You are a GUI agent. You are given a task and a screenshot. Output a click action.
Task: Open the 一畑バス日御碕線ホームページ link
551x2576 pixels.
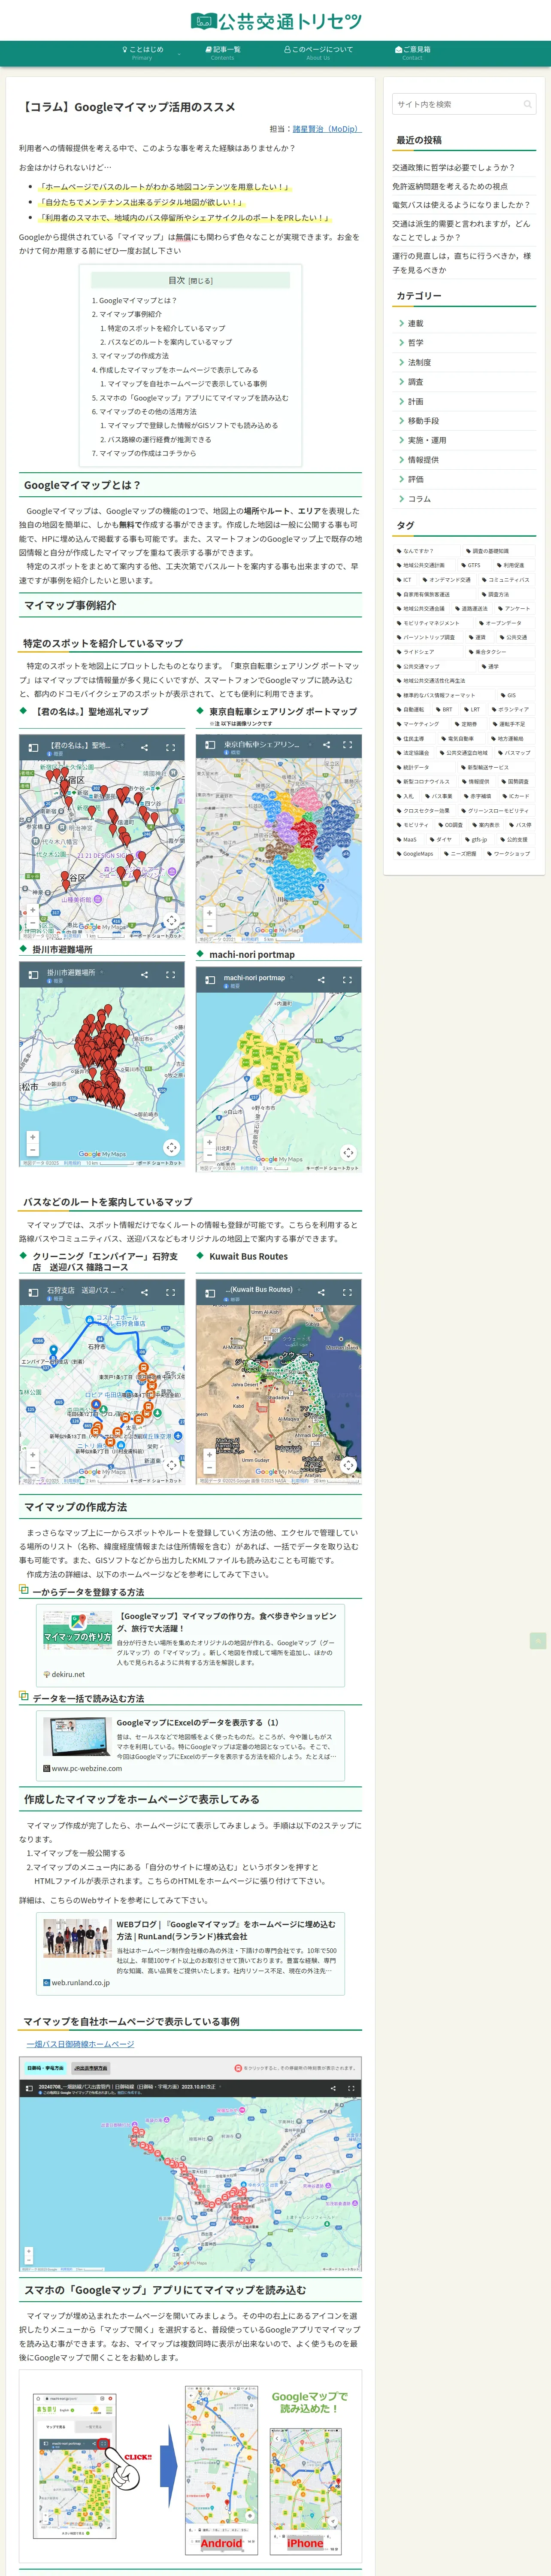[x=80, y=2044]
